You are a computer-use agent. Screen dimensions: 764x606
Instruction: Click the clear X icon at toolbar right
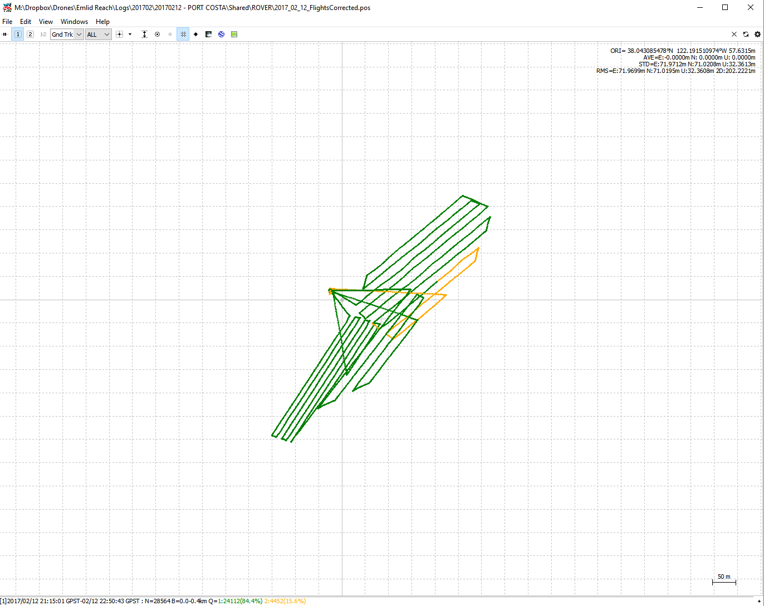734,35
